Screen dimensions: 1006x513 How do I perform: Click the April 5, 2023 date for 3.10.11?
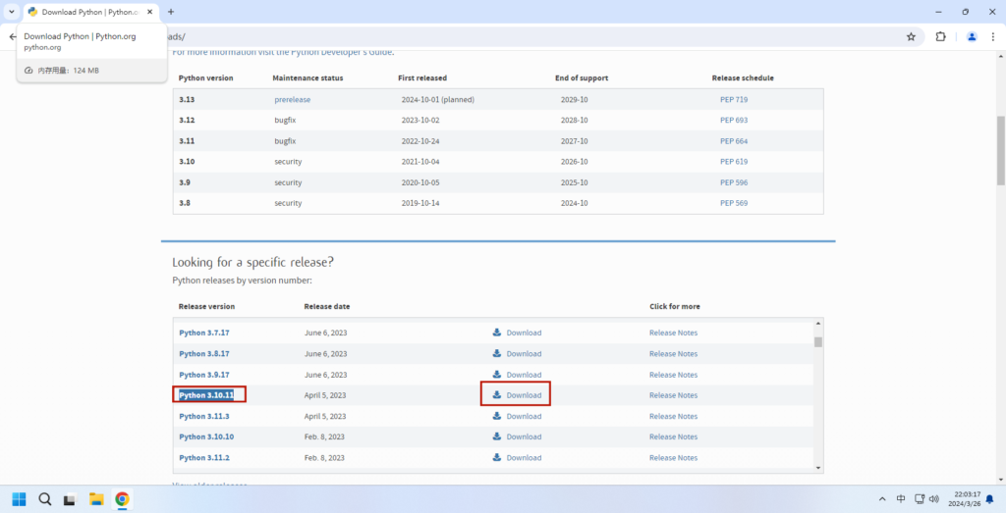point(324,395)
